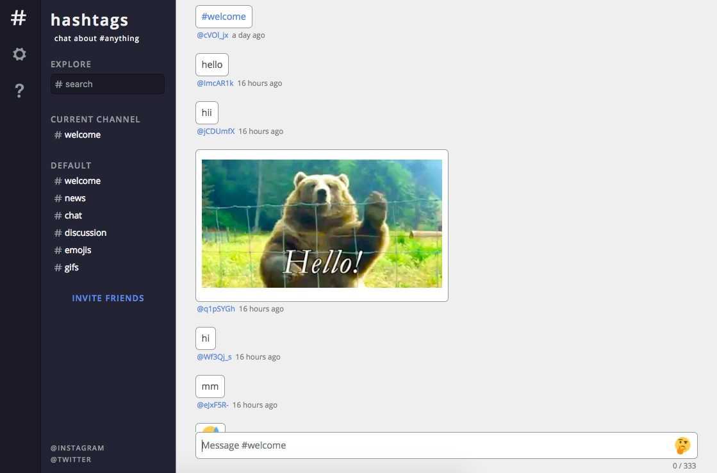The height and width of the screenshot is (473, 717).
Task: Open the discussion channel
Action: [x=81, y=233]
